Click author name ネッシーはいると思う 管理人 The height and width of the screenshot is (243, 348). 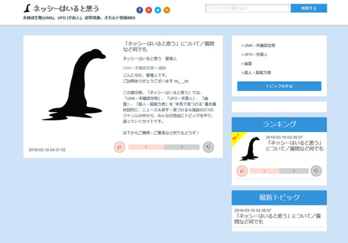point(150,58)
